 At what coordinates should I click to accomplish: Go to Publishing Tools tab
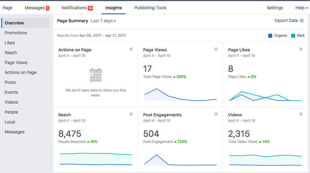pyautogui.click(x=150, y=8)
